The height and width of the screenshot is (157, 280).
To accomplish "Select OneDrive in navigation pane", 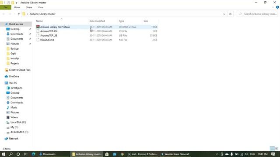I will click(14, 76).
